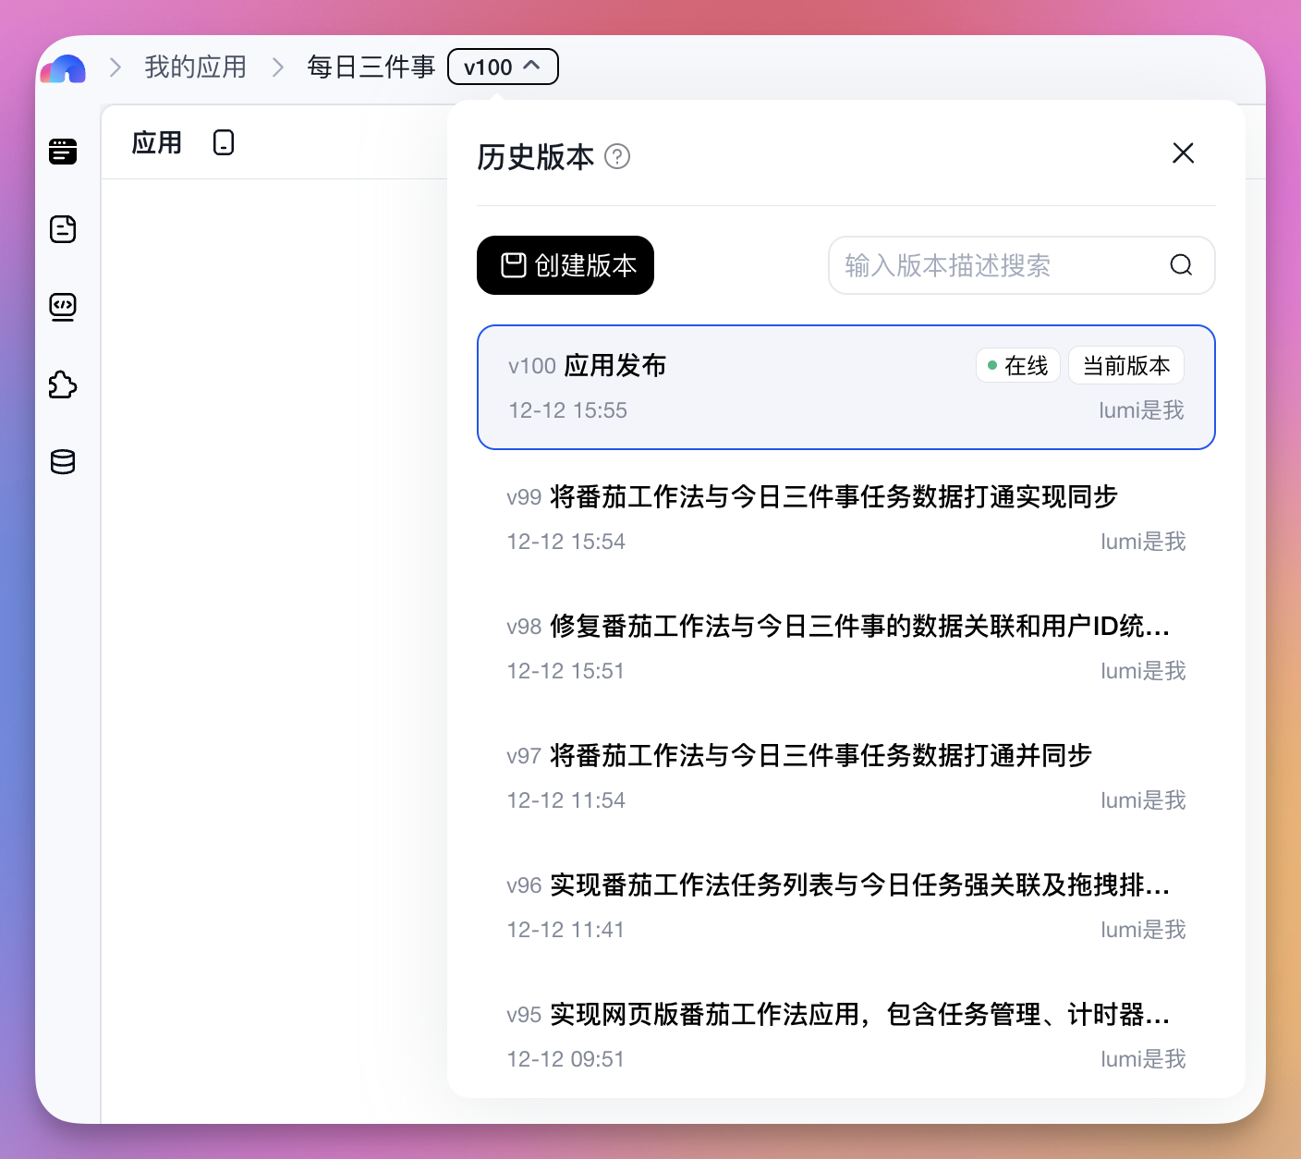Collapse the v100 version dropdown
The height and width of the screenshot is (1159, 1301).
[503, 67]
